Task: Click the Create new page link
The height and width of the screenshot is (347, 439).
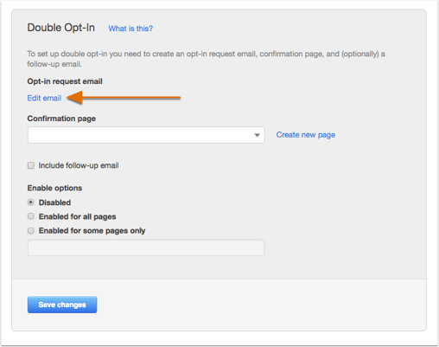Action: (x=306, y=135)
